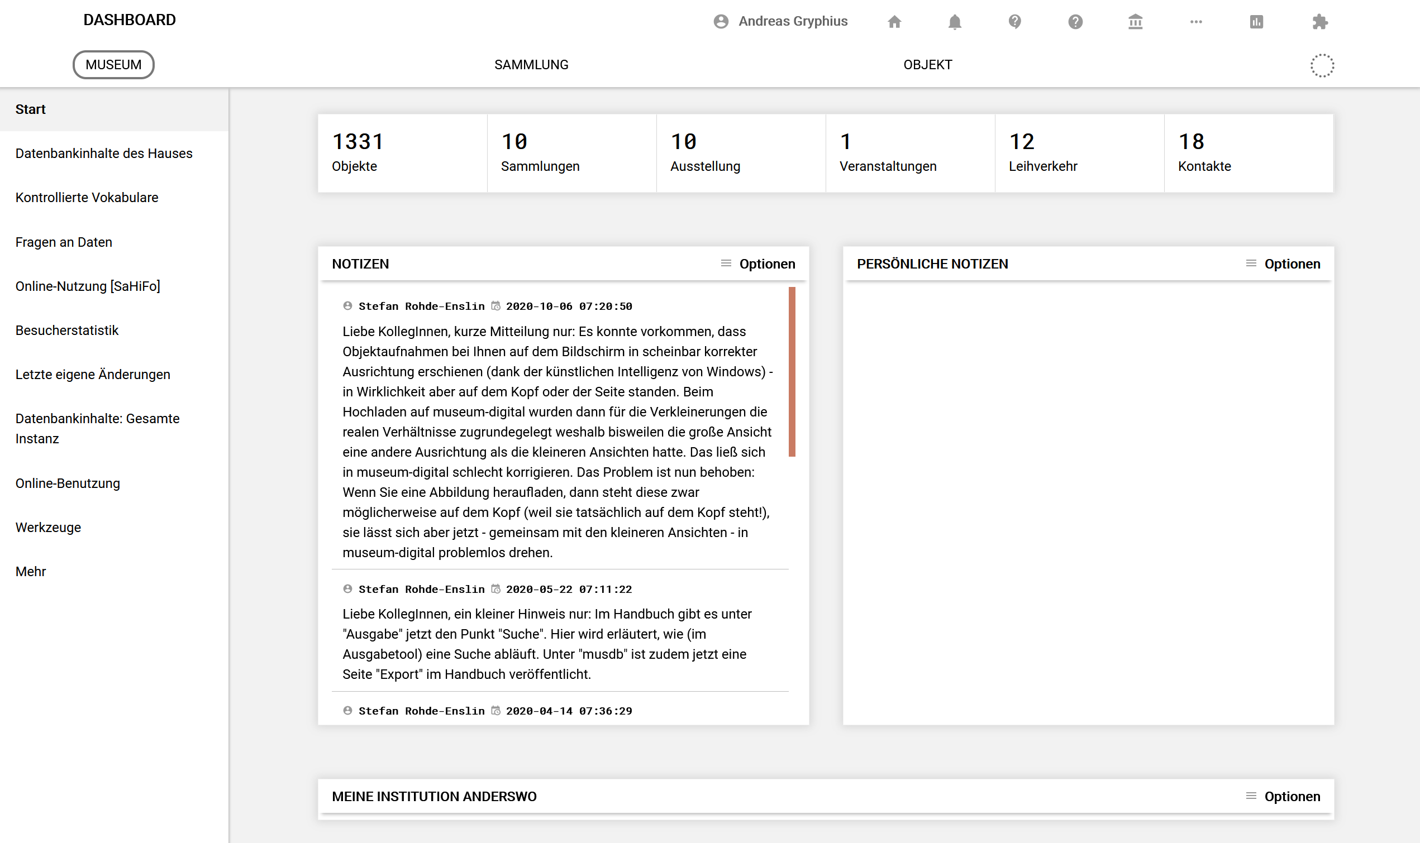Screen dimensions: 1420x843
Task: Click the NOTIZEN panel heading
Action: pyautogui.click(x=360, y=264)
